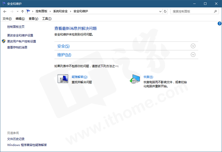Click the up-level arrow in navigation bar
The height and width of the screenshot is (152, 222).
click(x=23, y=11)
